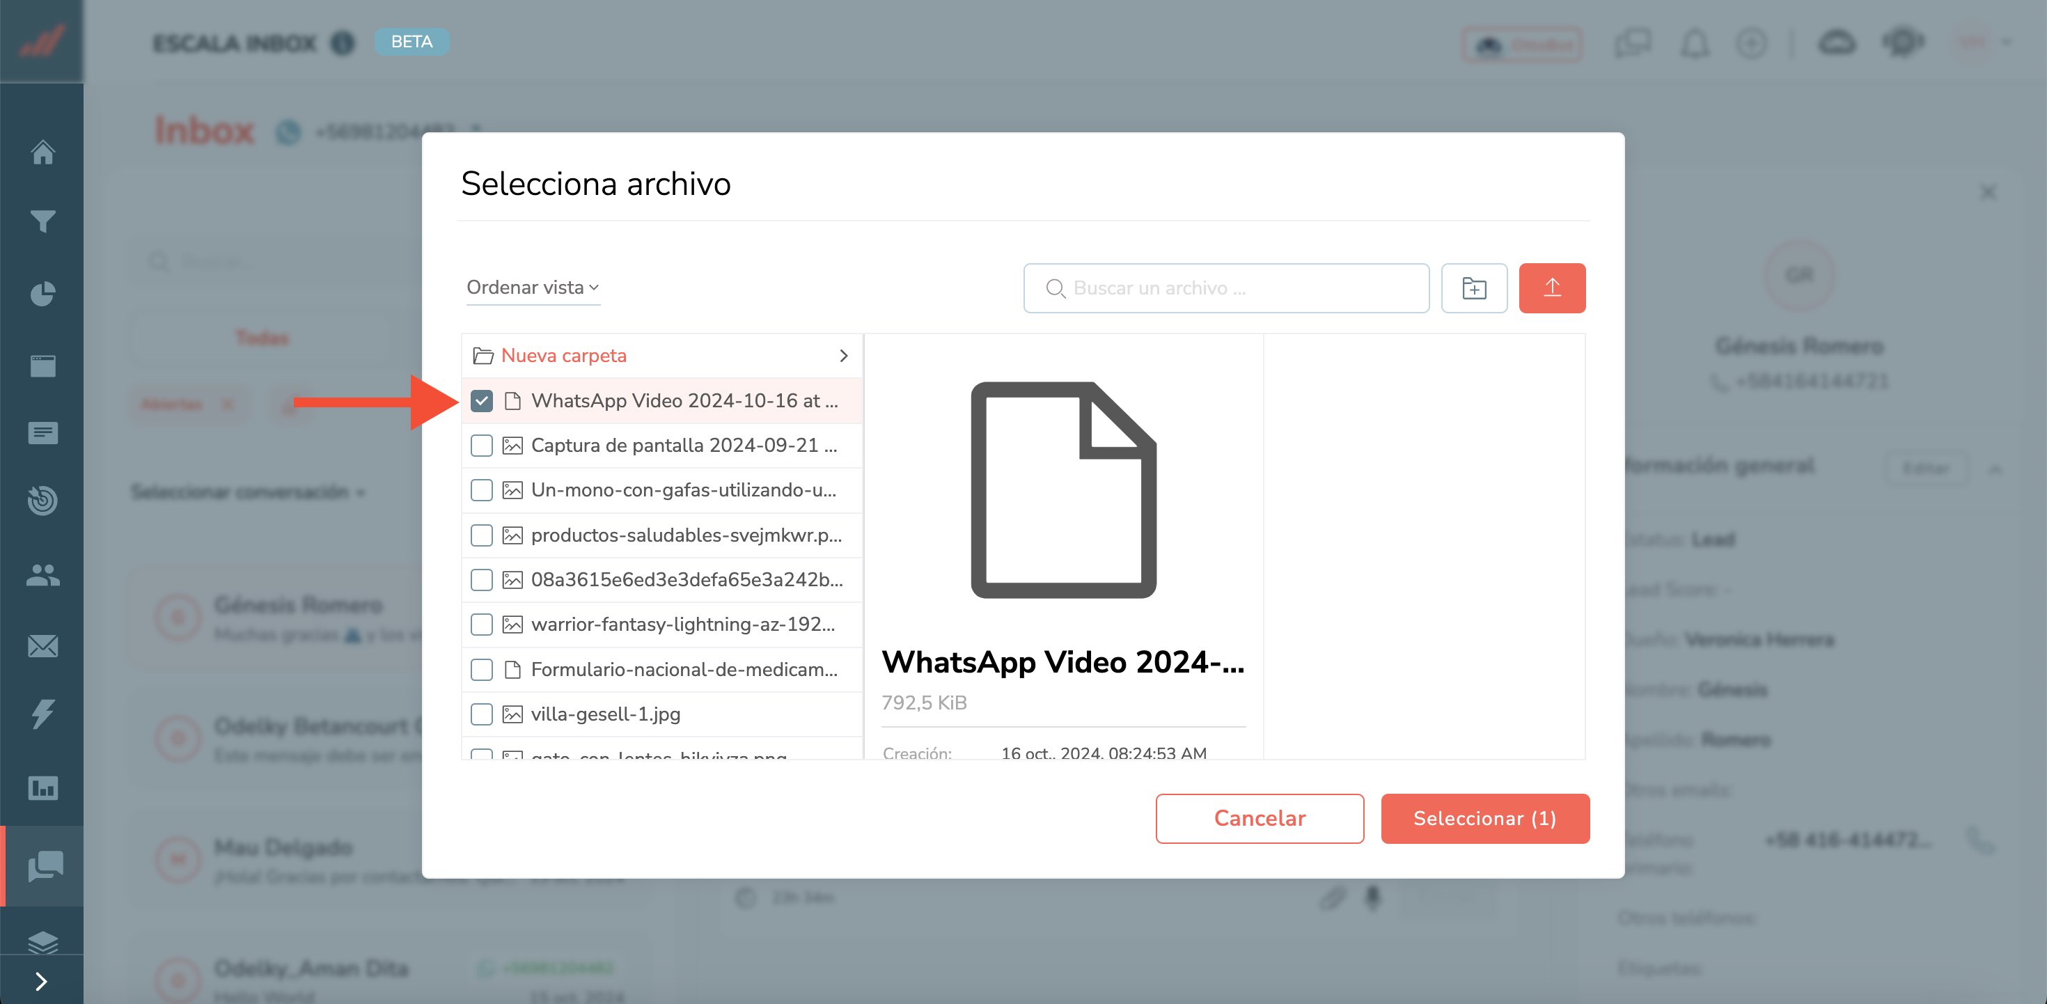Open the radar target icon in sidebar
This screenshot has height=1004, width=2047.
point(43,500)
